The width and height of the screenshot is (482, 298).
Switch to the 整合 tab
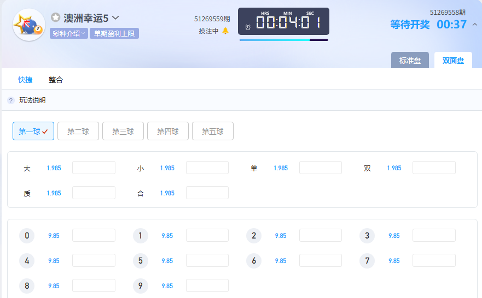(56, 80)
